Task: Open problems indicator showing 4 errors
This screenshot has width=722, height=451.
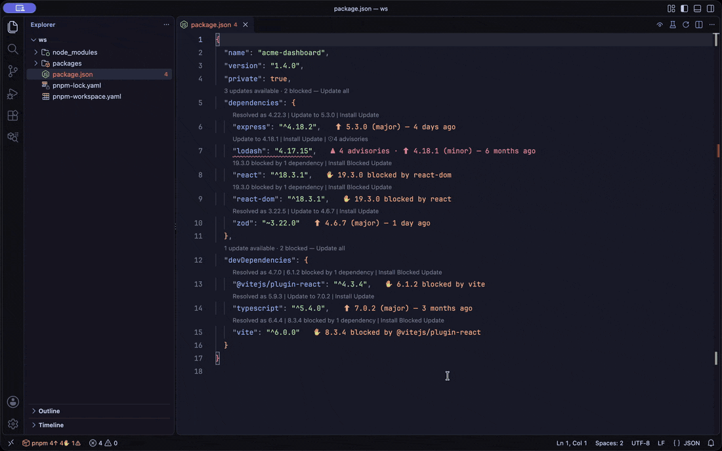Action: [x=103, y=443]
